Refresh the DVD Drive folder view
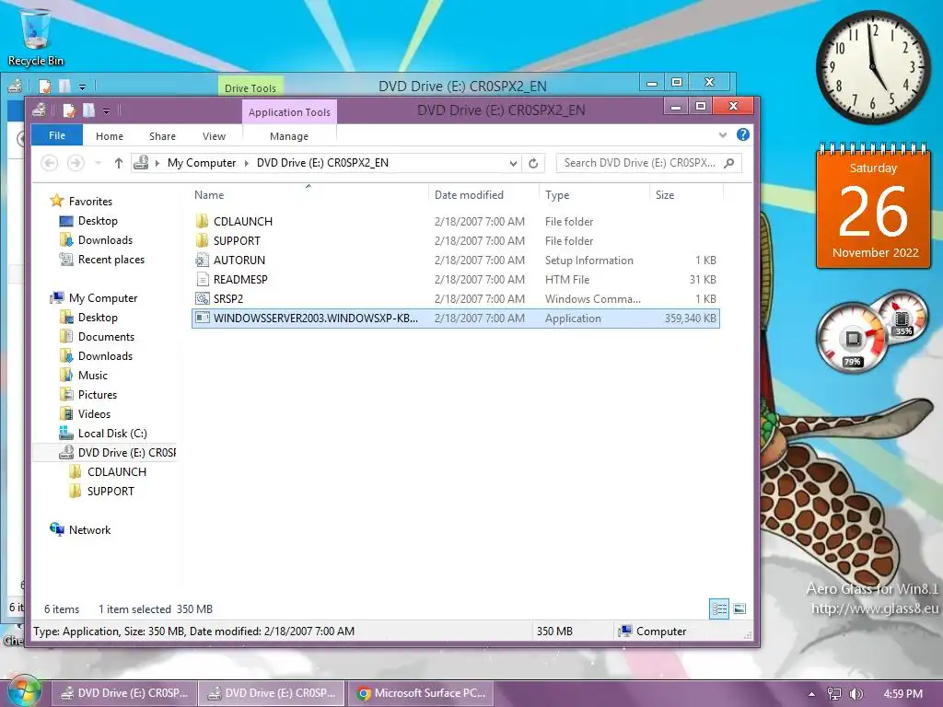This screenshot has height=707, width=943. point(533,163)
